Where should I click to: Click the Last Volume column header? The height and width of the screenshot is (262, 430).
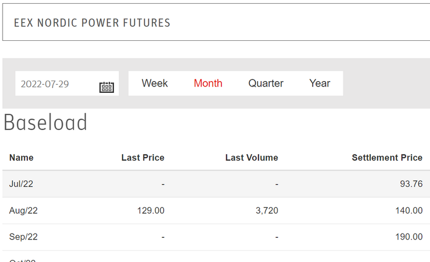(x=252, y=157)
